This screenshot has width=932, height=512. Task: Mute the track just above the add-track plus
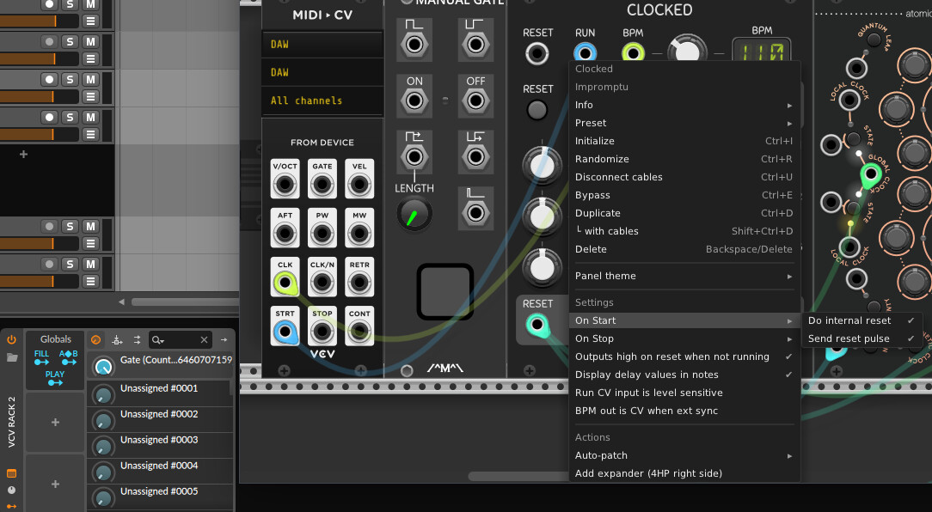pos(90,117)
